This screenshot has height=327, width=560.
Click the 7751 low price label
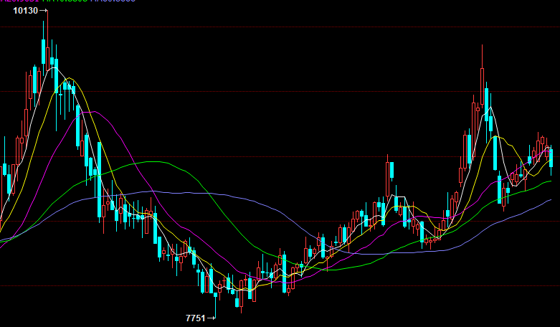(x=195, y=317)
